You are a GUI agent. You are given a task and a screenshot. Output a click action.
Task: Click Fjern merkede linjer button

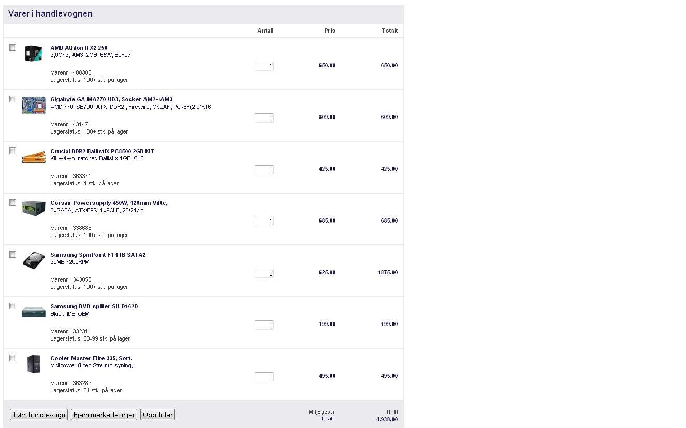104,415
